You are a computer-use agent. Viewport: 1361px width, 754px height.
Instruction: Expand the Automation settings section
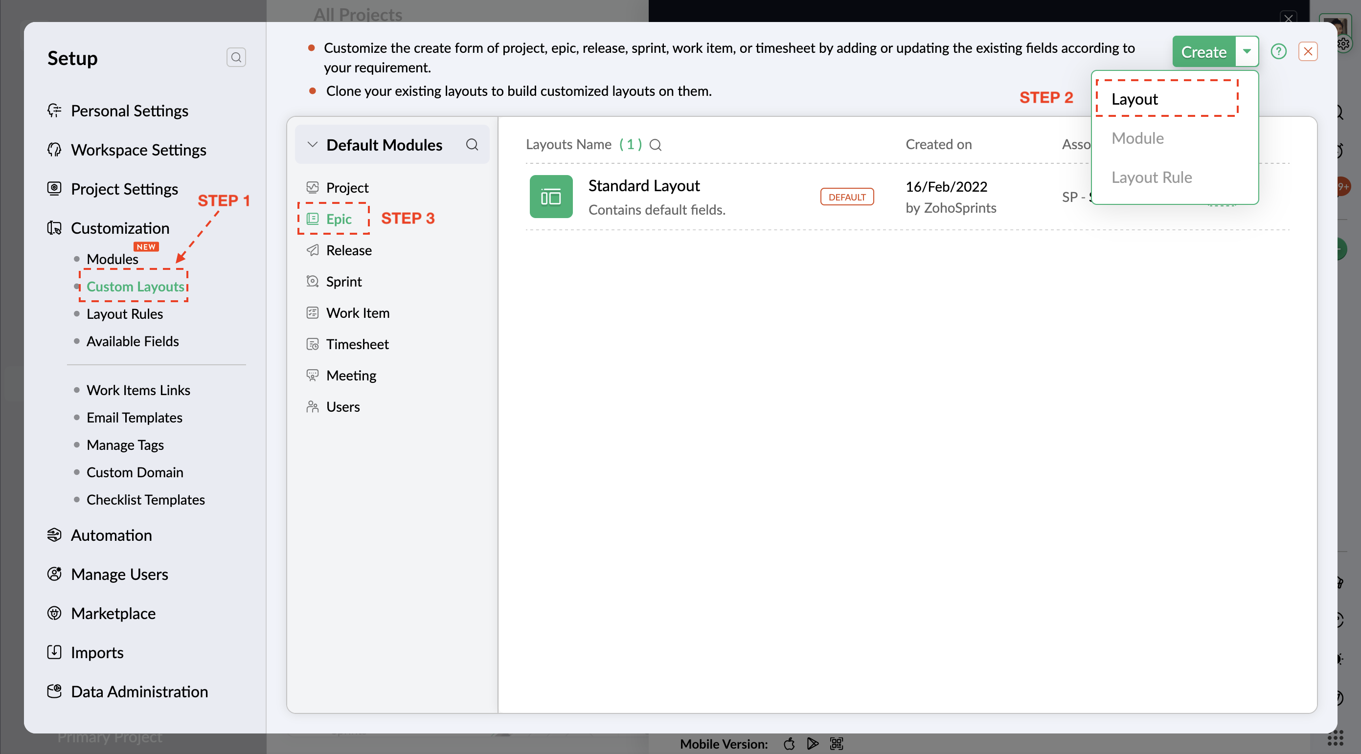[111, 535]
